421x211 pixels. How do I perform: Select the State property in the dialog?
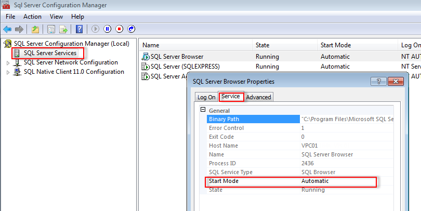click(x=216, y=190)
